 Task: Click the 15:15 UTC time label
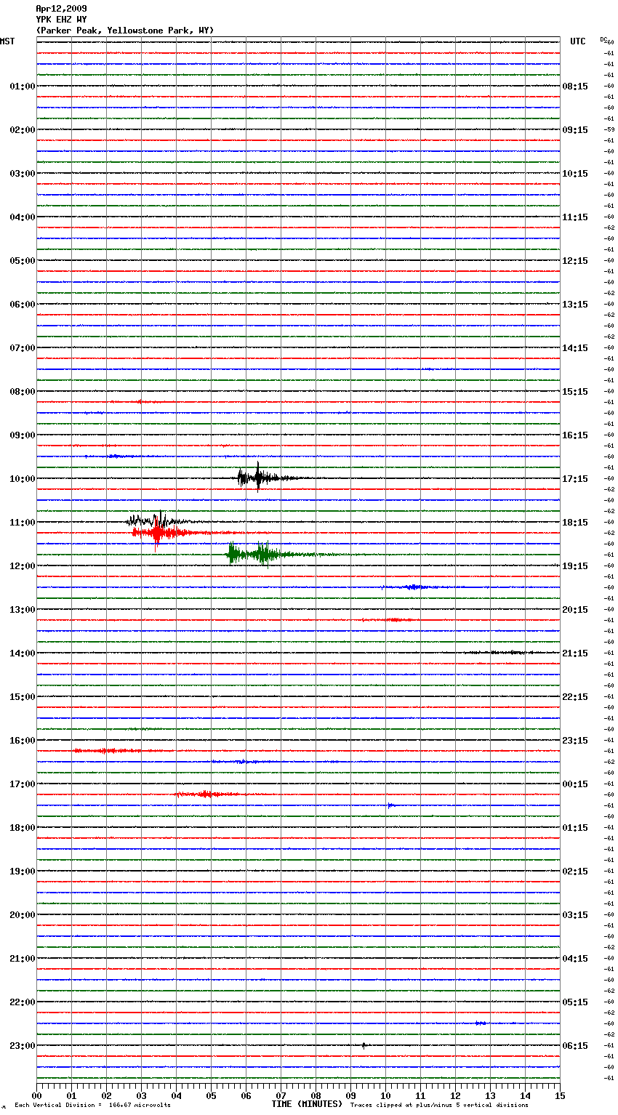coord(575,392)
